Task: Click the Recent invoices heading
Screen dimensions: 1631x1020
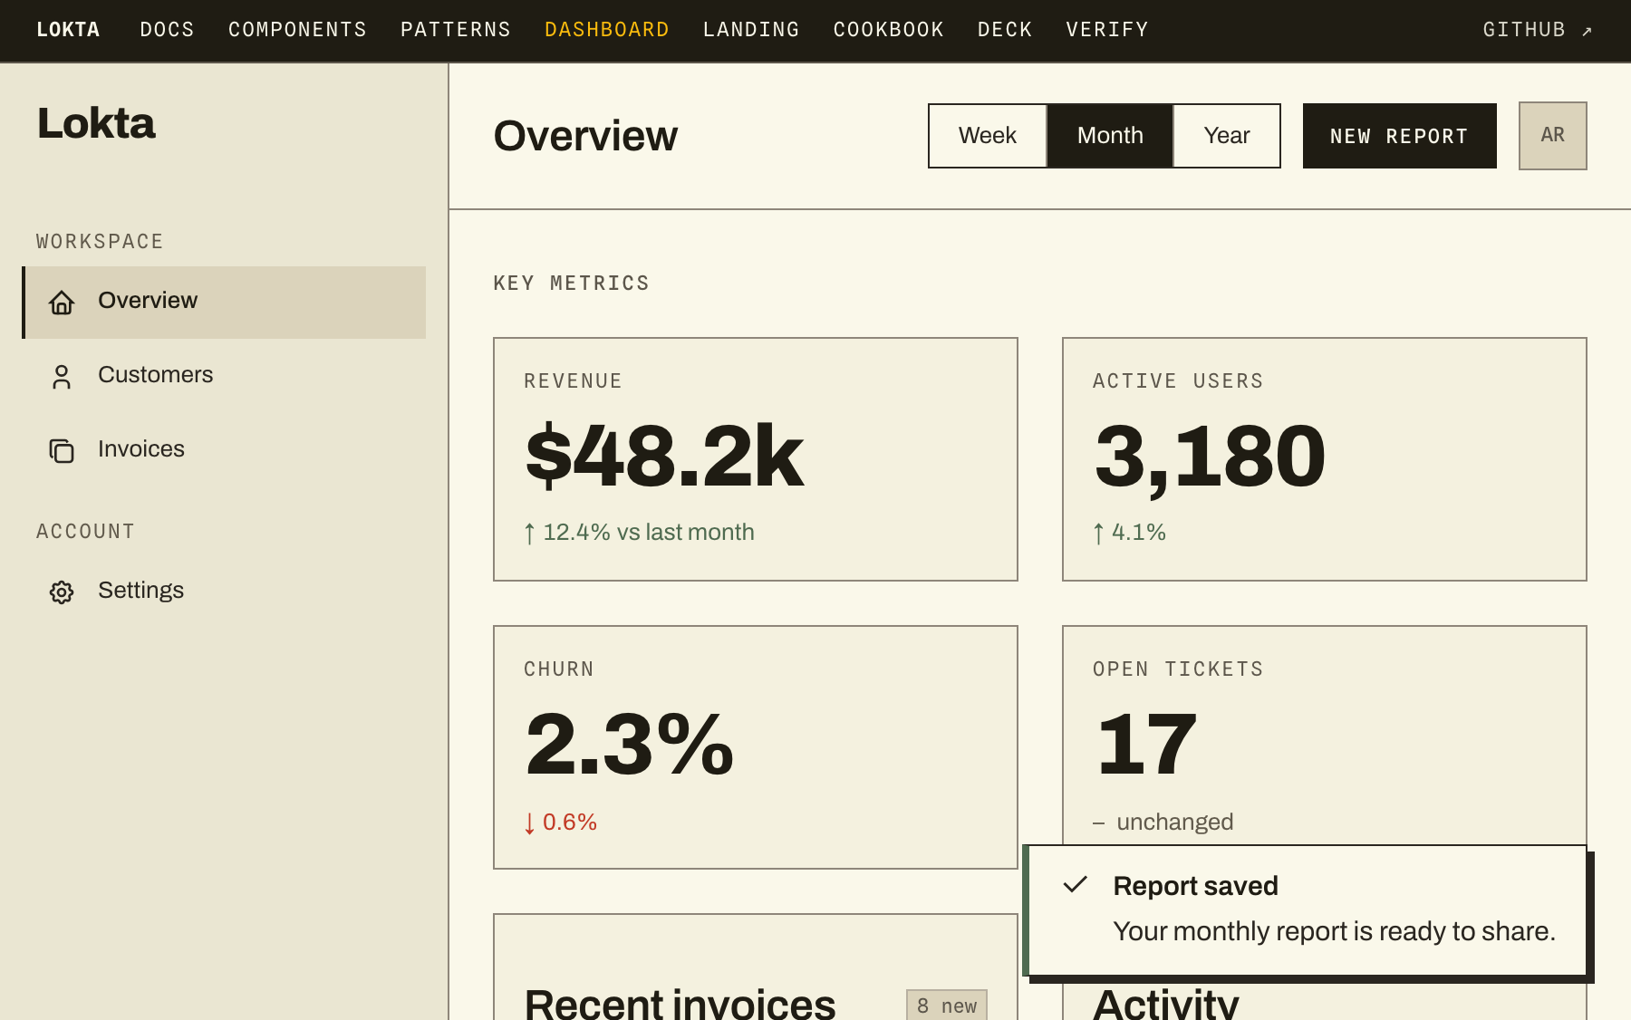Action: click(x=680, y=1004)
